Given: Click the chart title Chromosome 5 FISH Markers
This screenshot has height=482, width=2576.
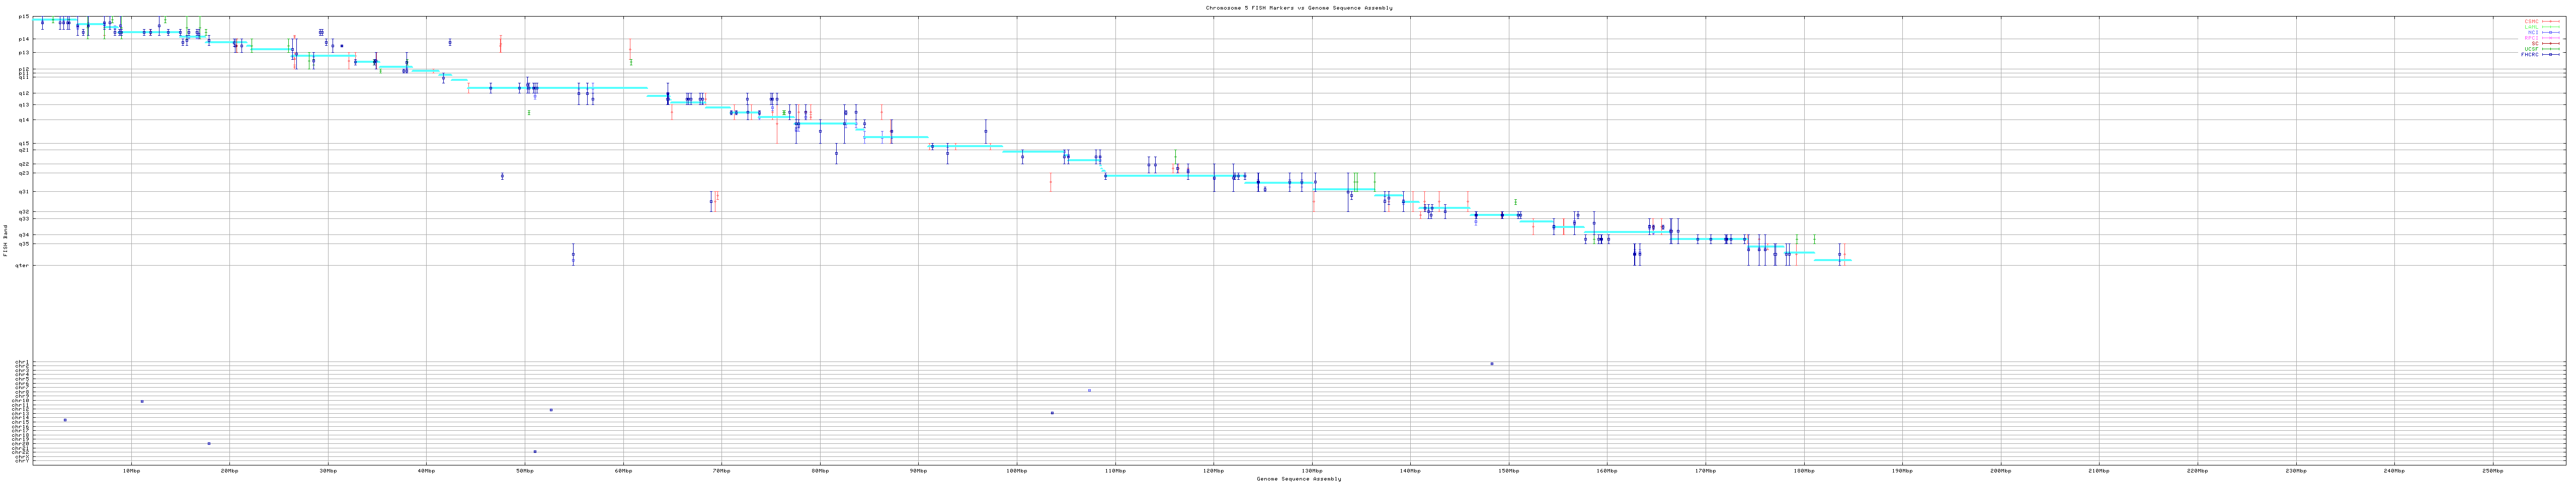Looking at the screenshot, I should click(x=1298, y=8).
